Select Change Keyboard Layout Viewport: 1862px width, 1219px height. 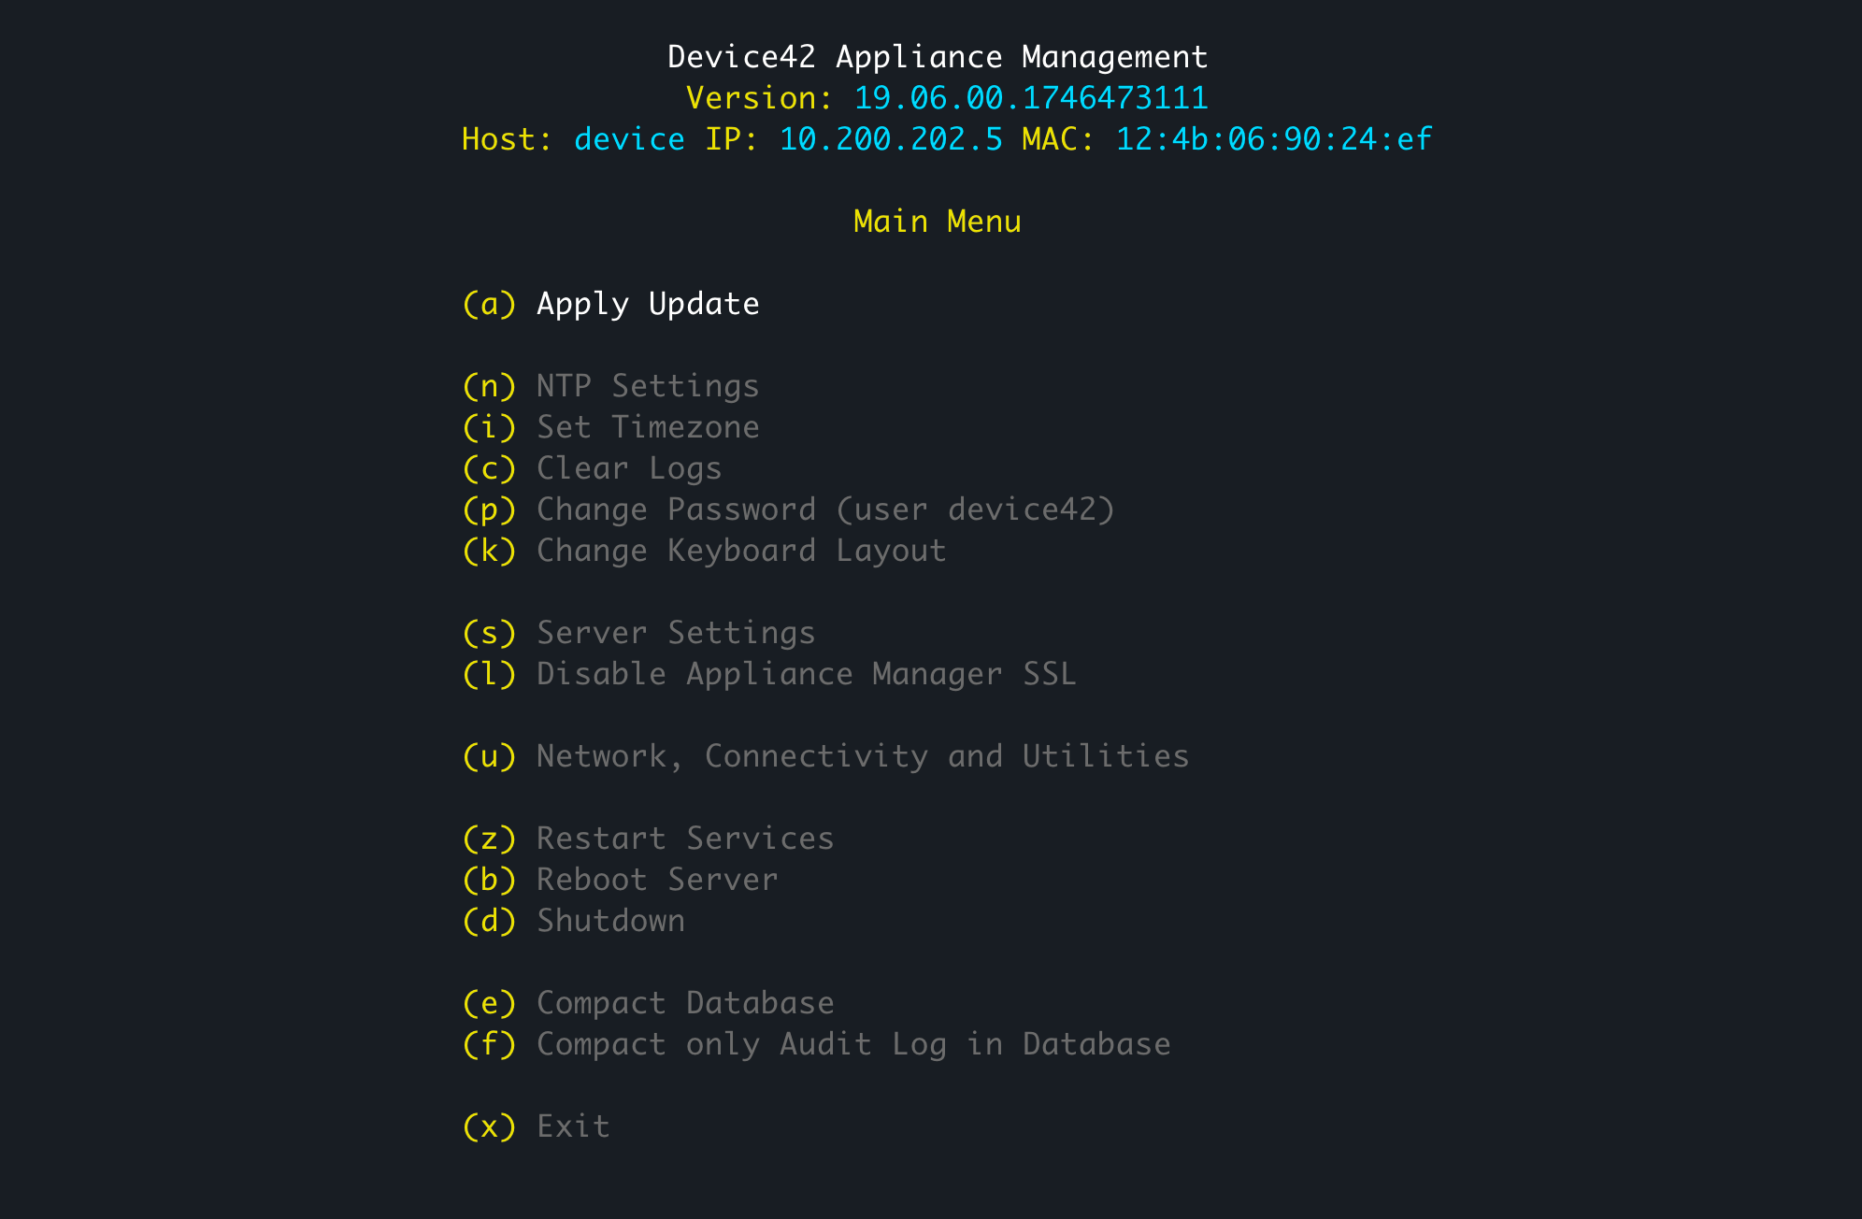click(x=740, y=550)
